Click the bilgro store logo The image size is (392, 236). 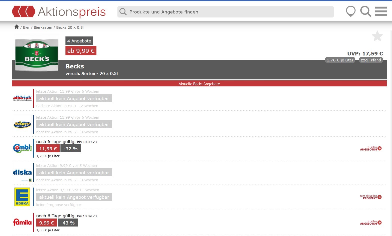(22, 124)
